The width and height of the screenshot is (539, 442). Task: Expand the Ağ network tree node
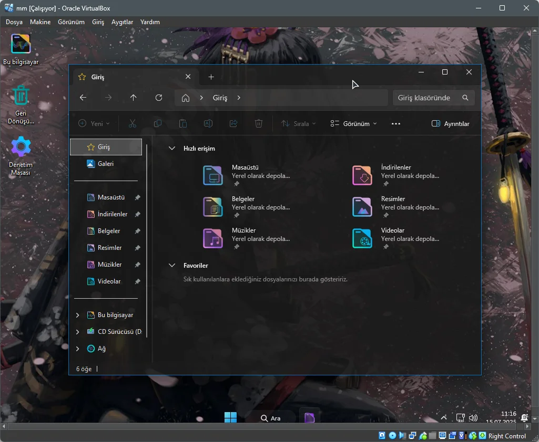78,349
